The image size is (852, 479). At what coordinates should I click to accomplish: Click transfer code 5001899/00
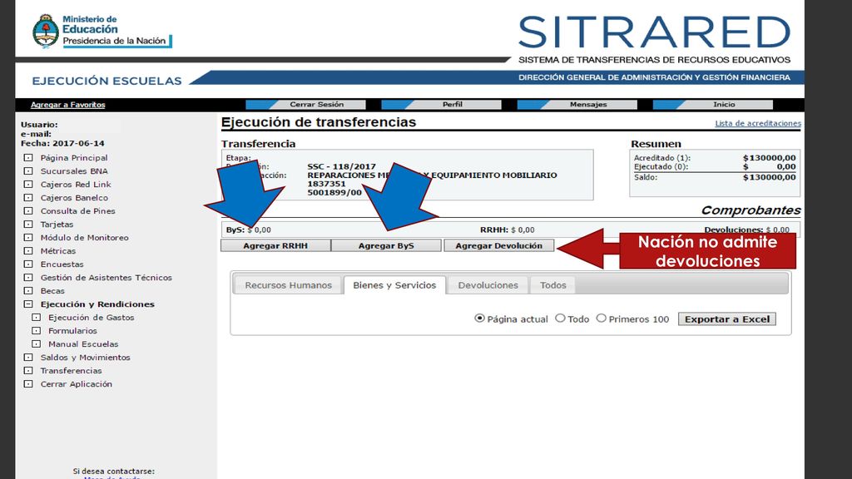pos(334,192)
